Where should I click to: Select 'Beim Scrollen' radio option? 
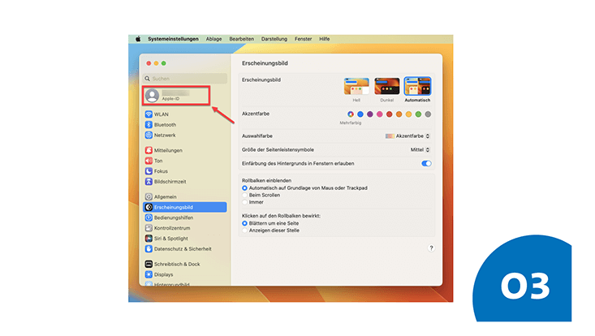[x=245, y=196]
